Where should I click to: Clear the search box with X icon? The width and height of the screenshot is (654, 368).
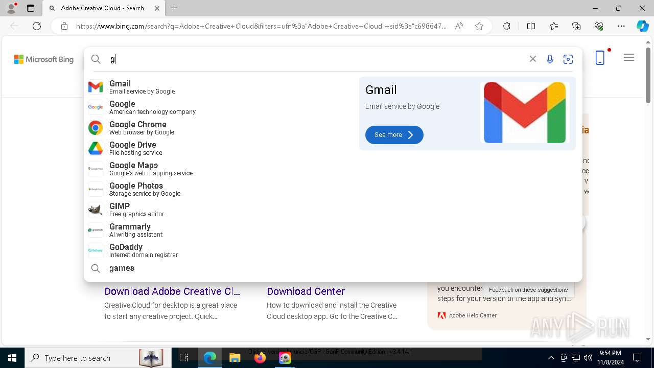533,59
